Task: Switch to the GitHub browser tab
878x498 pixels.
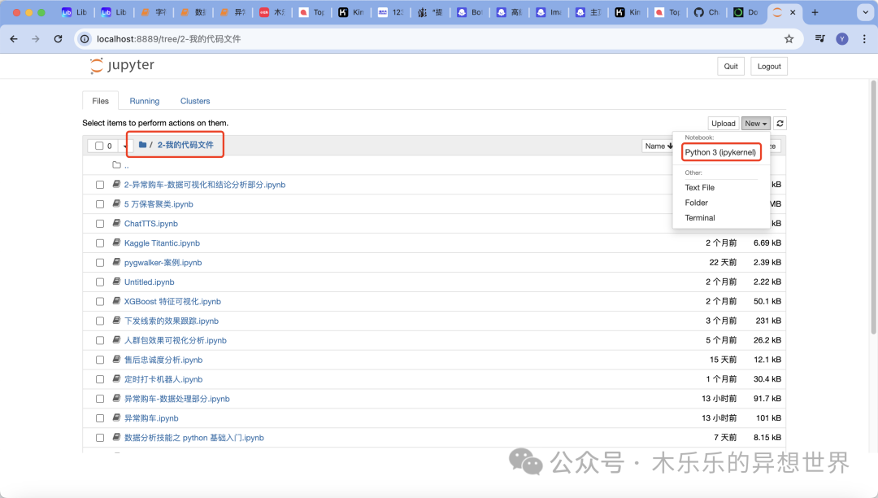Action: (706, 12)
